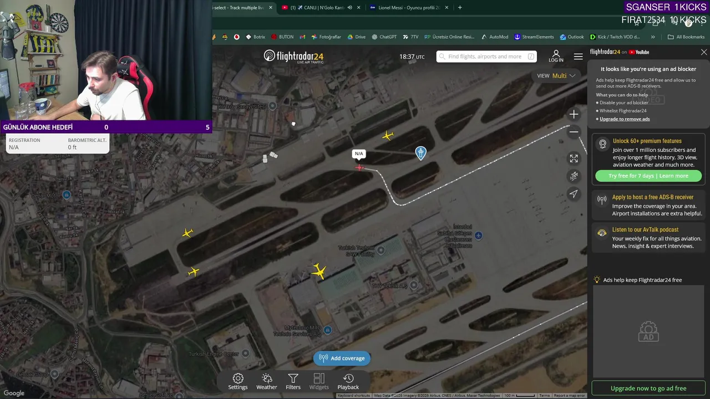Image resolution: width=710 pixels, height=399 pixels.
Task: Open the Gmail bookmark icon
Action: click(302, 37)
